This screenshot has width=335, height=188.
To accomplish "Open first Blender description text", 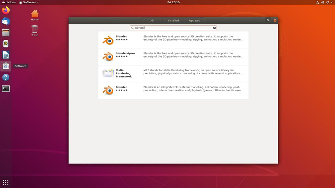I will (x=193, y=38).
